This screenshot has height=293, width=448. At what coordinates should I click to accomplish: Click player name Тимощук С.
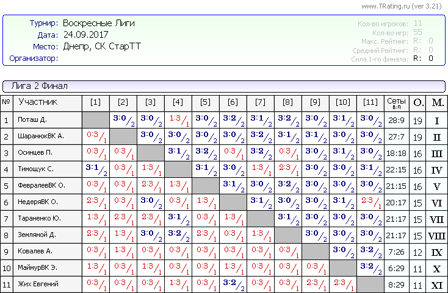[x=35, y=169]
